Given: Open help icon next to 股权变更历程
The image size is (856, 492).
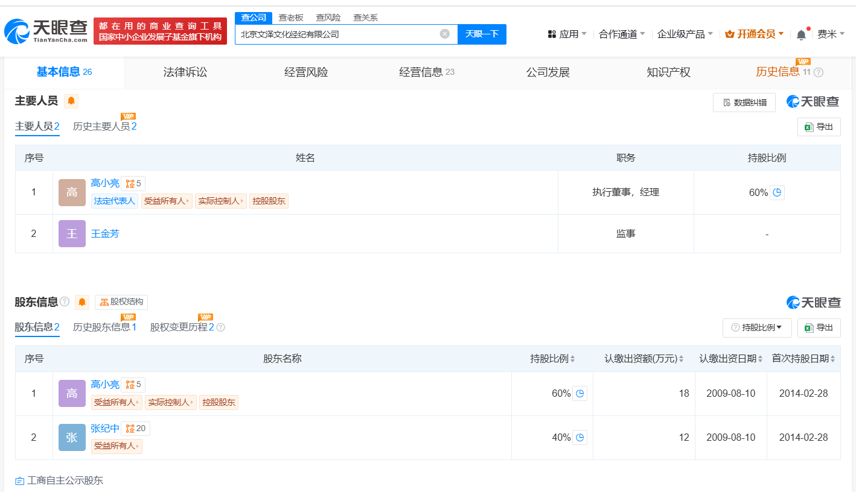Looking at the screenshot, I should pos(221,327).
